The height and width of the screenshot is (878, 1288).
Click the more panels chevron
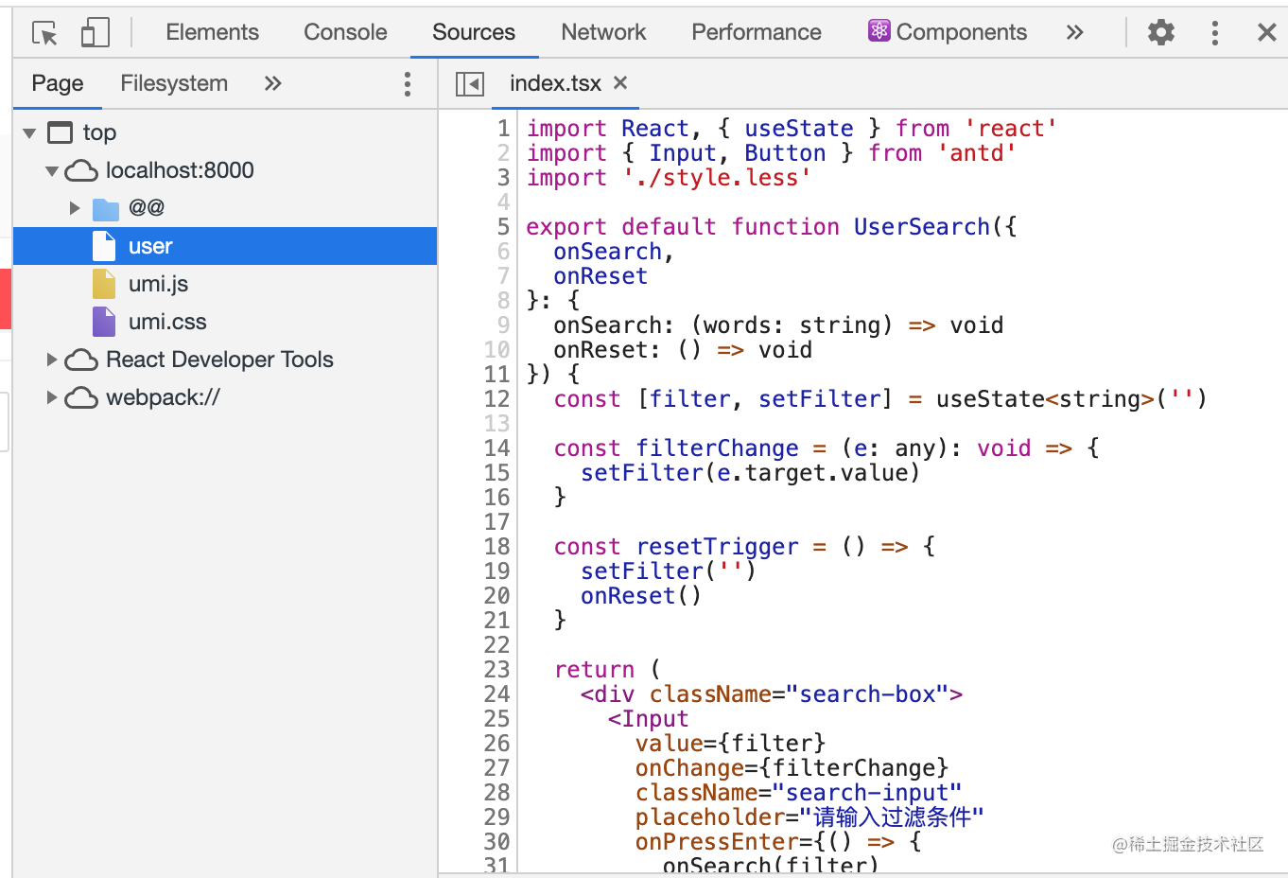point(1075,31)
